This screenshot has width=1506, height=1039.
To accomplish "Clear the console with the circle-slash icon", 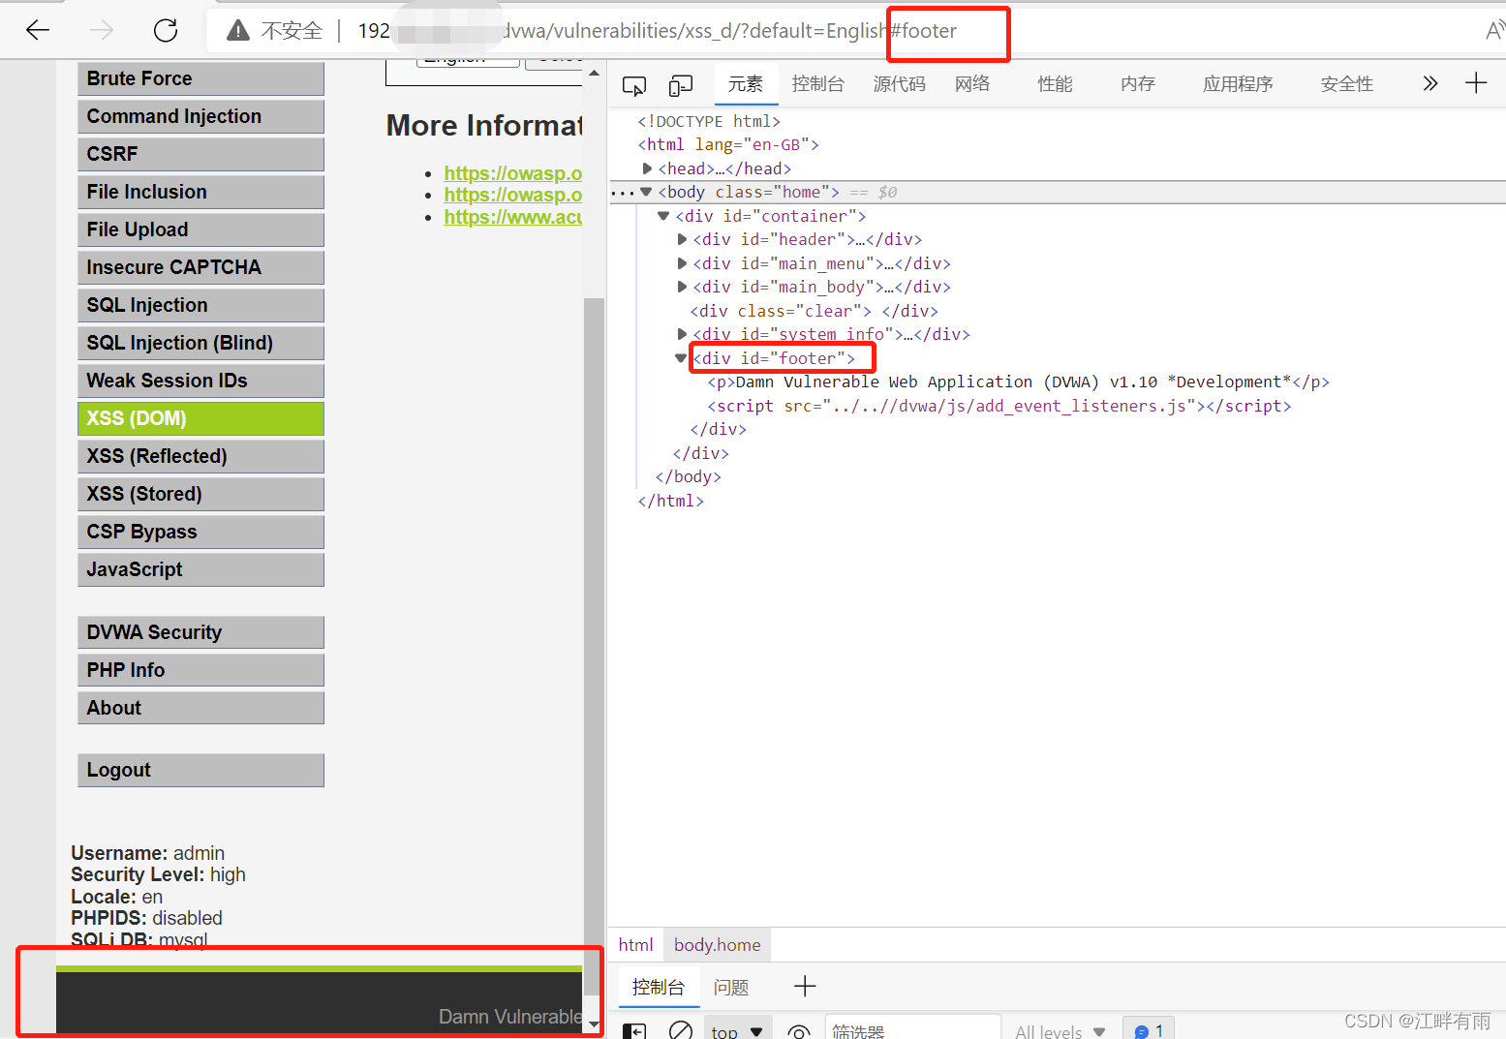I will 681,1031.
